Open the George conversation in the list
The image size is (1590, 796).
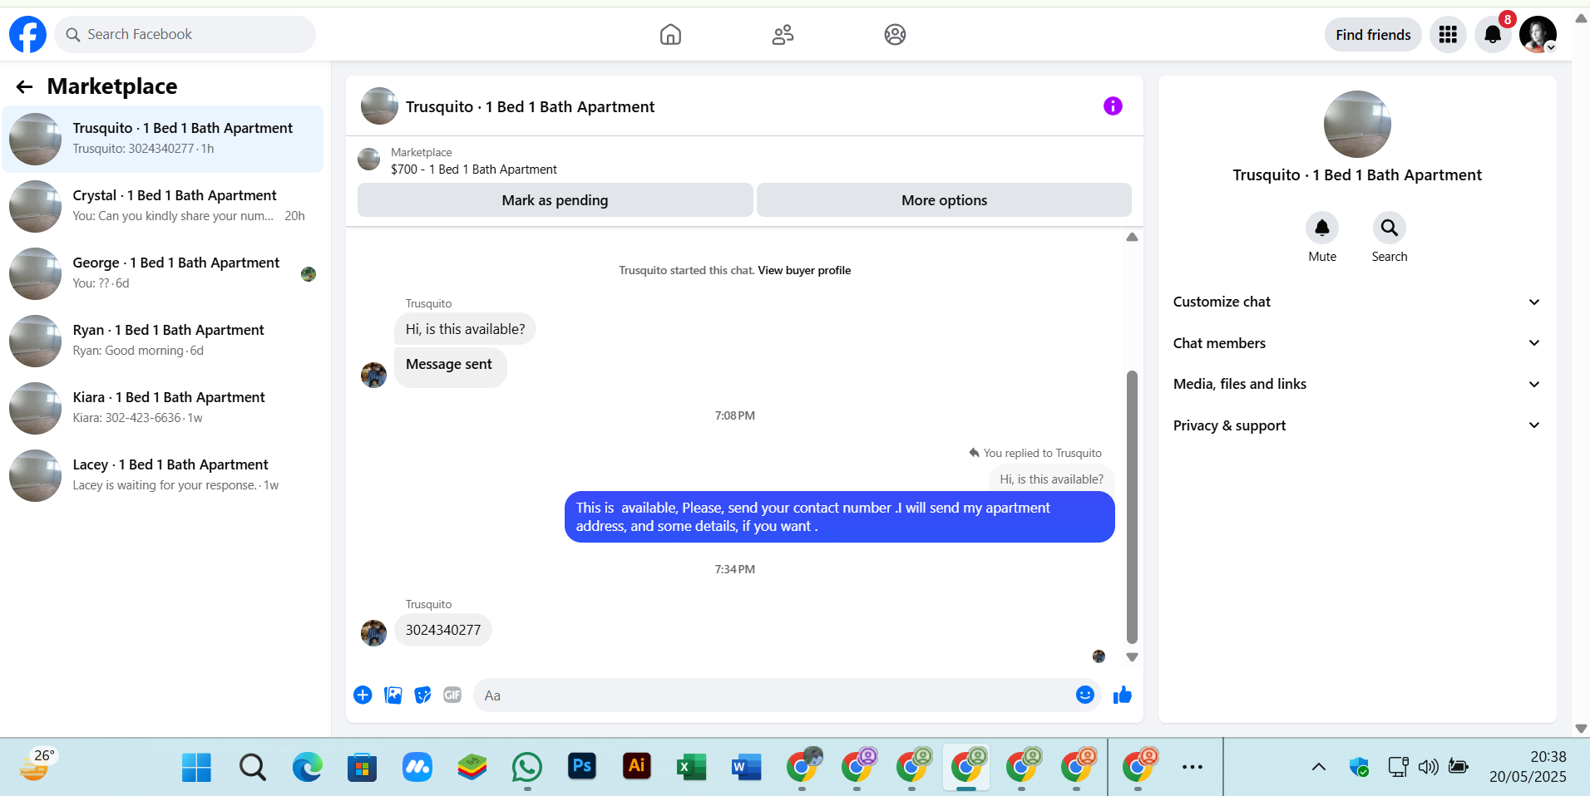pos(163,273)
